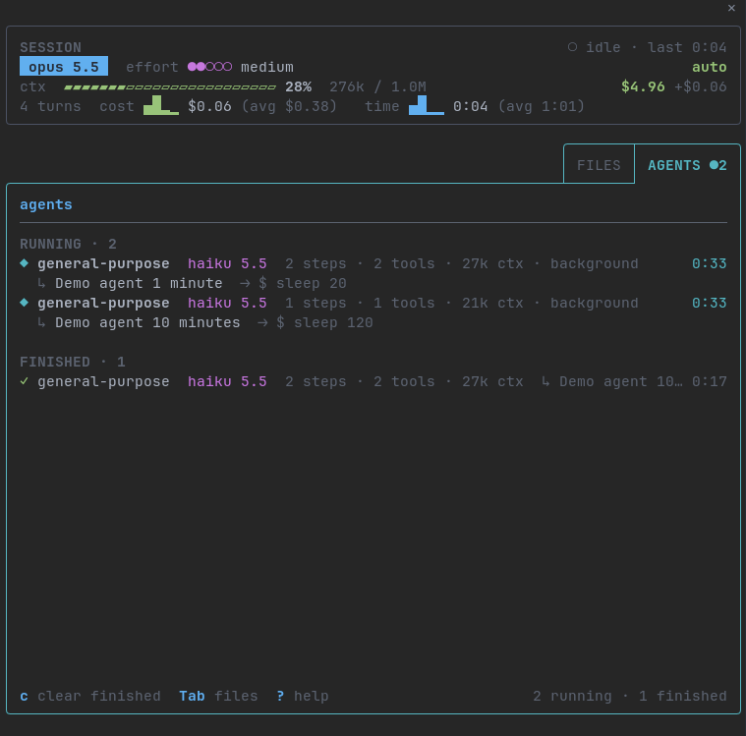Click the medium effort label
This screenshot has width=746, height=736.
tap(267, 67)
